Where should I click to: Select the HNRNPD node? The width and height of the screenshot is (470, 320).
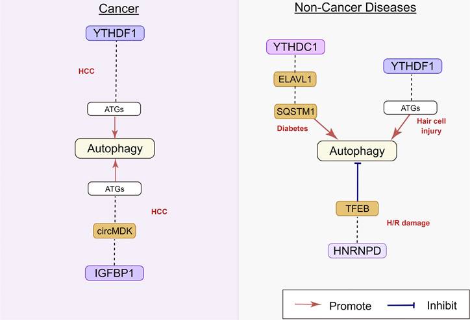point(357,250)
